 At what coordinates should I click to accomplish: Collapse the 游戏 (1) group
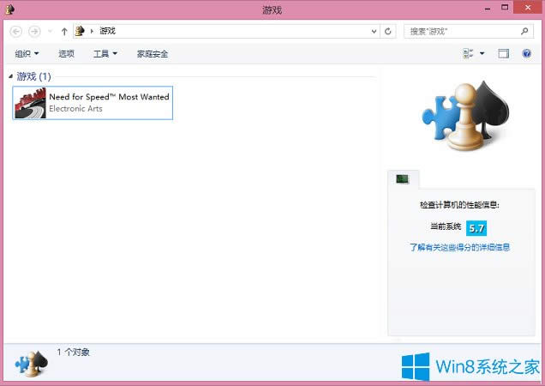coord(11,77)
